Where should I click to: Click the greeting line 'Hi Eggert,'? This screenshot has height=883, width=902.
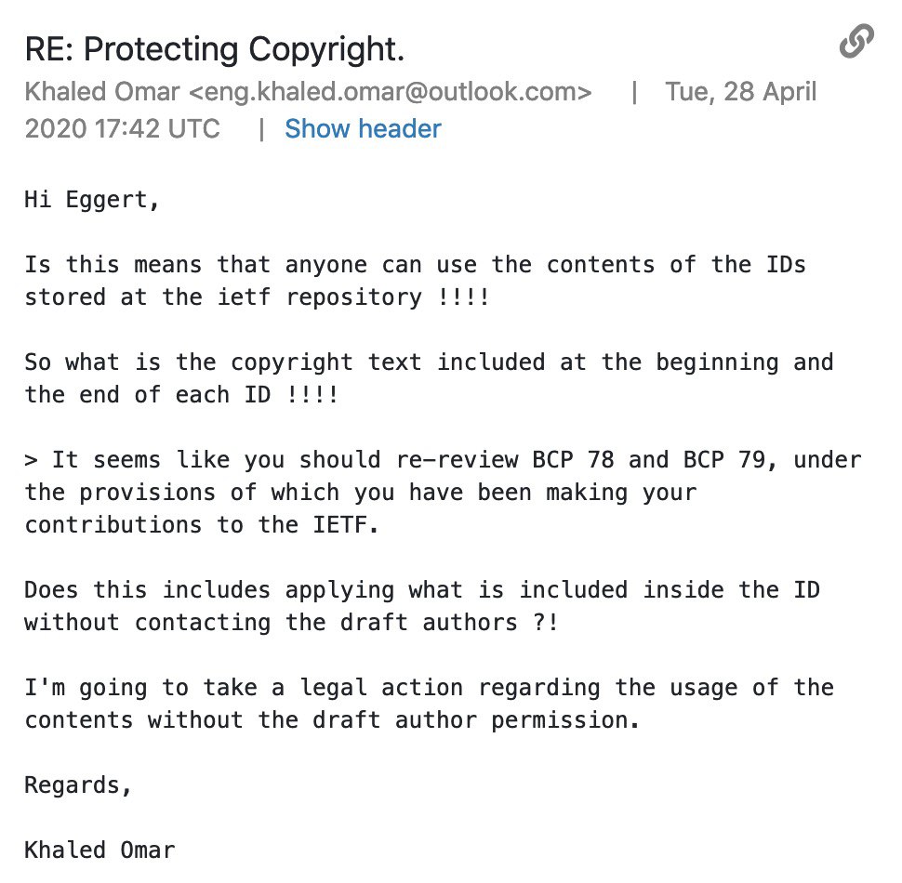[92, 200]
